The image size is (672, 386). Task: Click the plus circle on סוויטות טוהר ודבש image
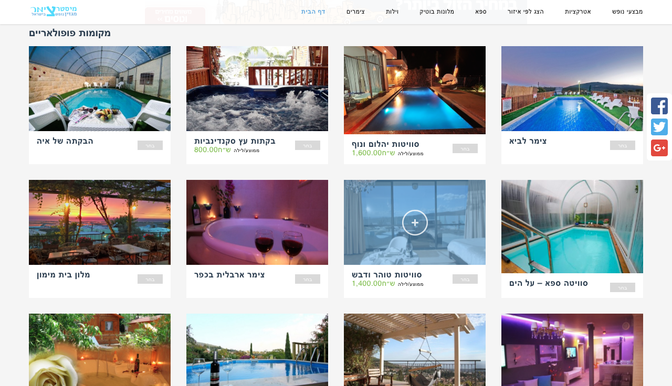click(x=415, y=222)
